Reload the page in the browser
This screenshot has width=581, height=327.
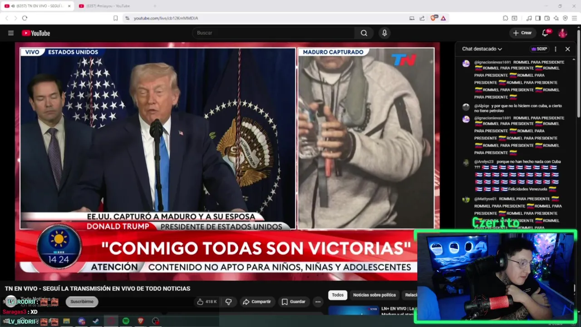click(25, 18)
